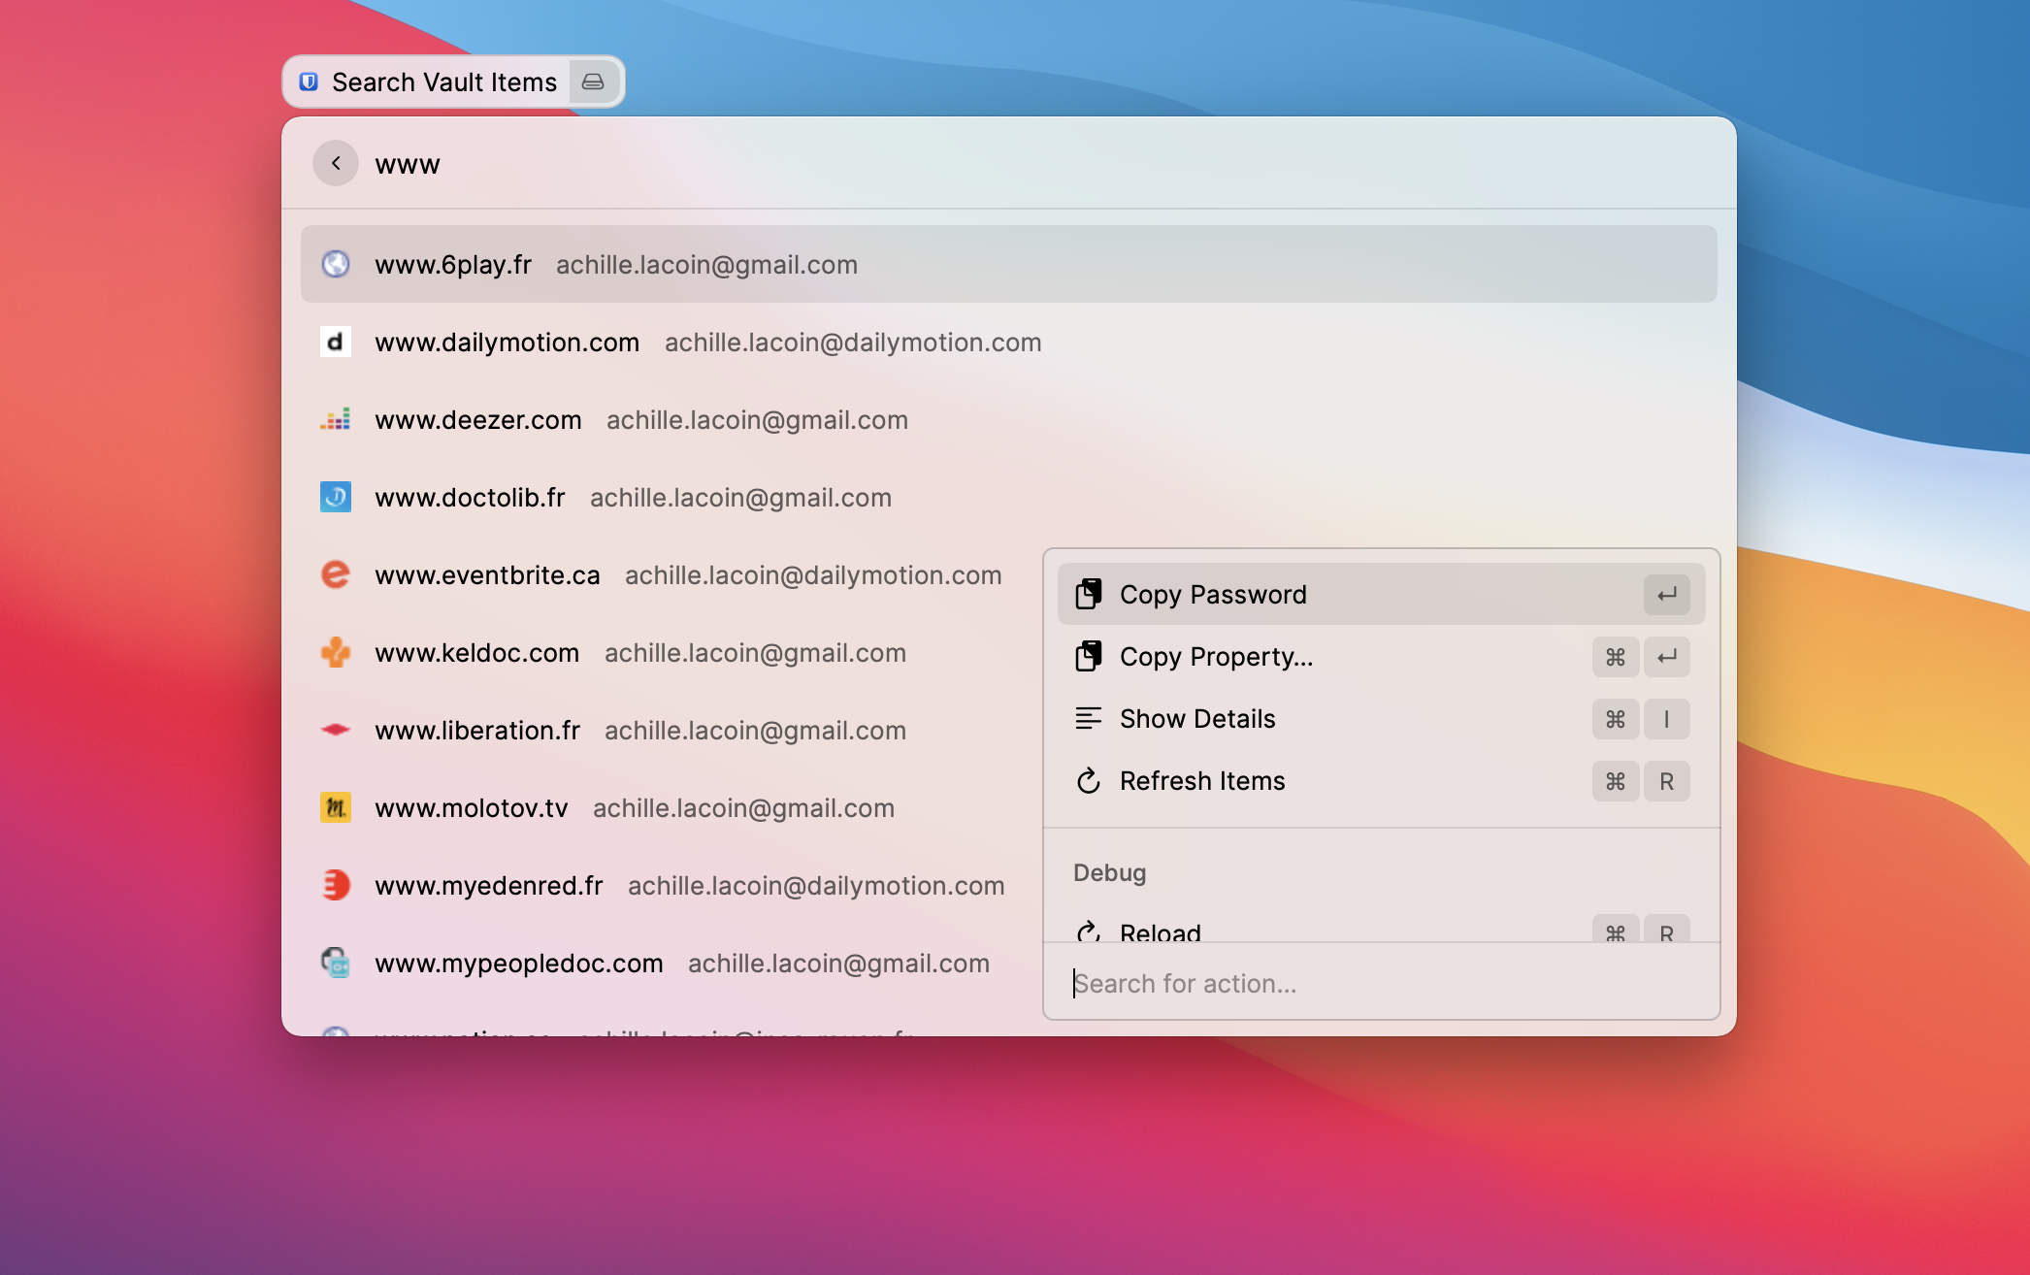Click the drive icon beside Search Vault Items

[593, 82]
